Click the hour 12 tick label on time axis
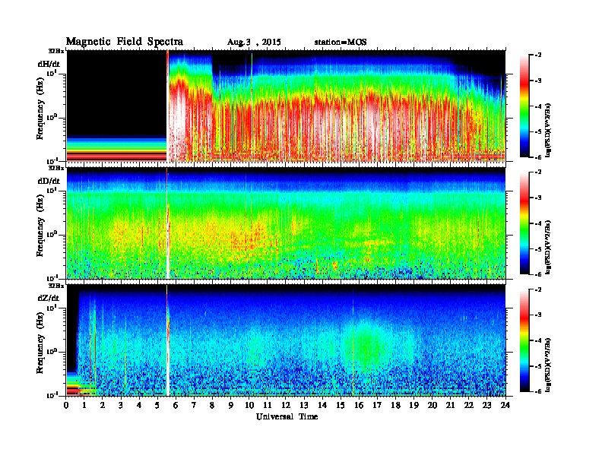Image resolution: width=602 pixels, height=465 pixels. pyautogui.click(x=286, y=405)
